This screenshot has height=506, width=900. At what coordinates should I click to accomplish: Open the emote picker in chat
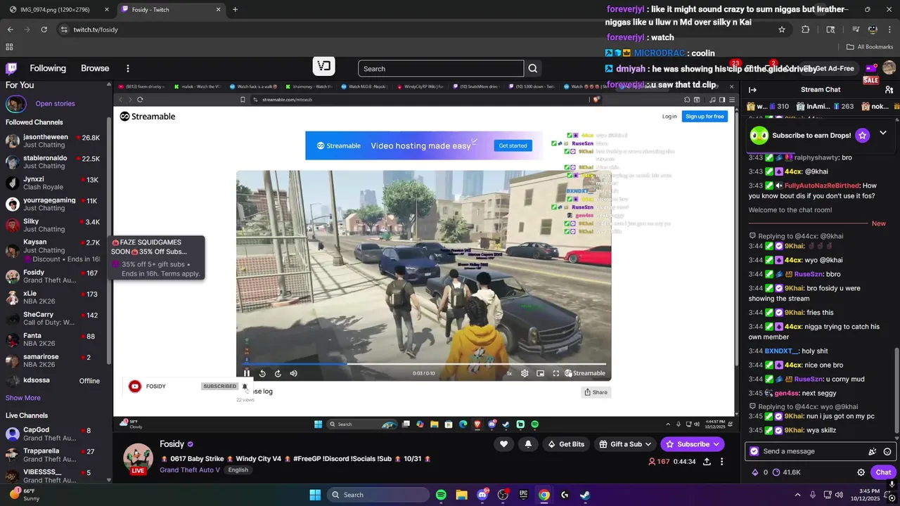click(887, 451)
